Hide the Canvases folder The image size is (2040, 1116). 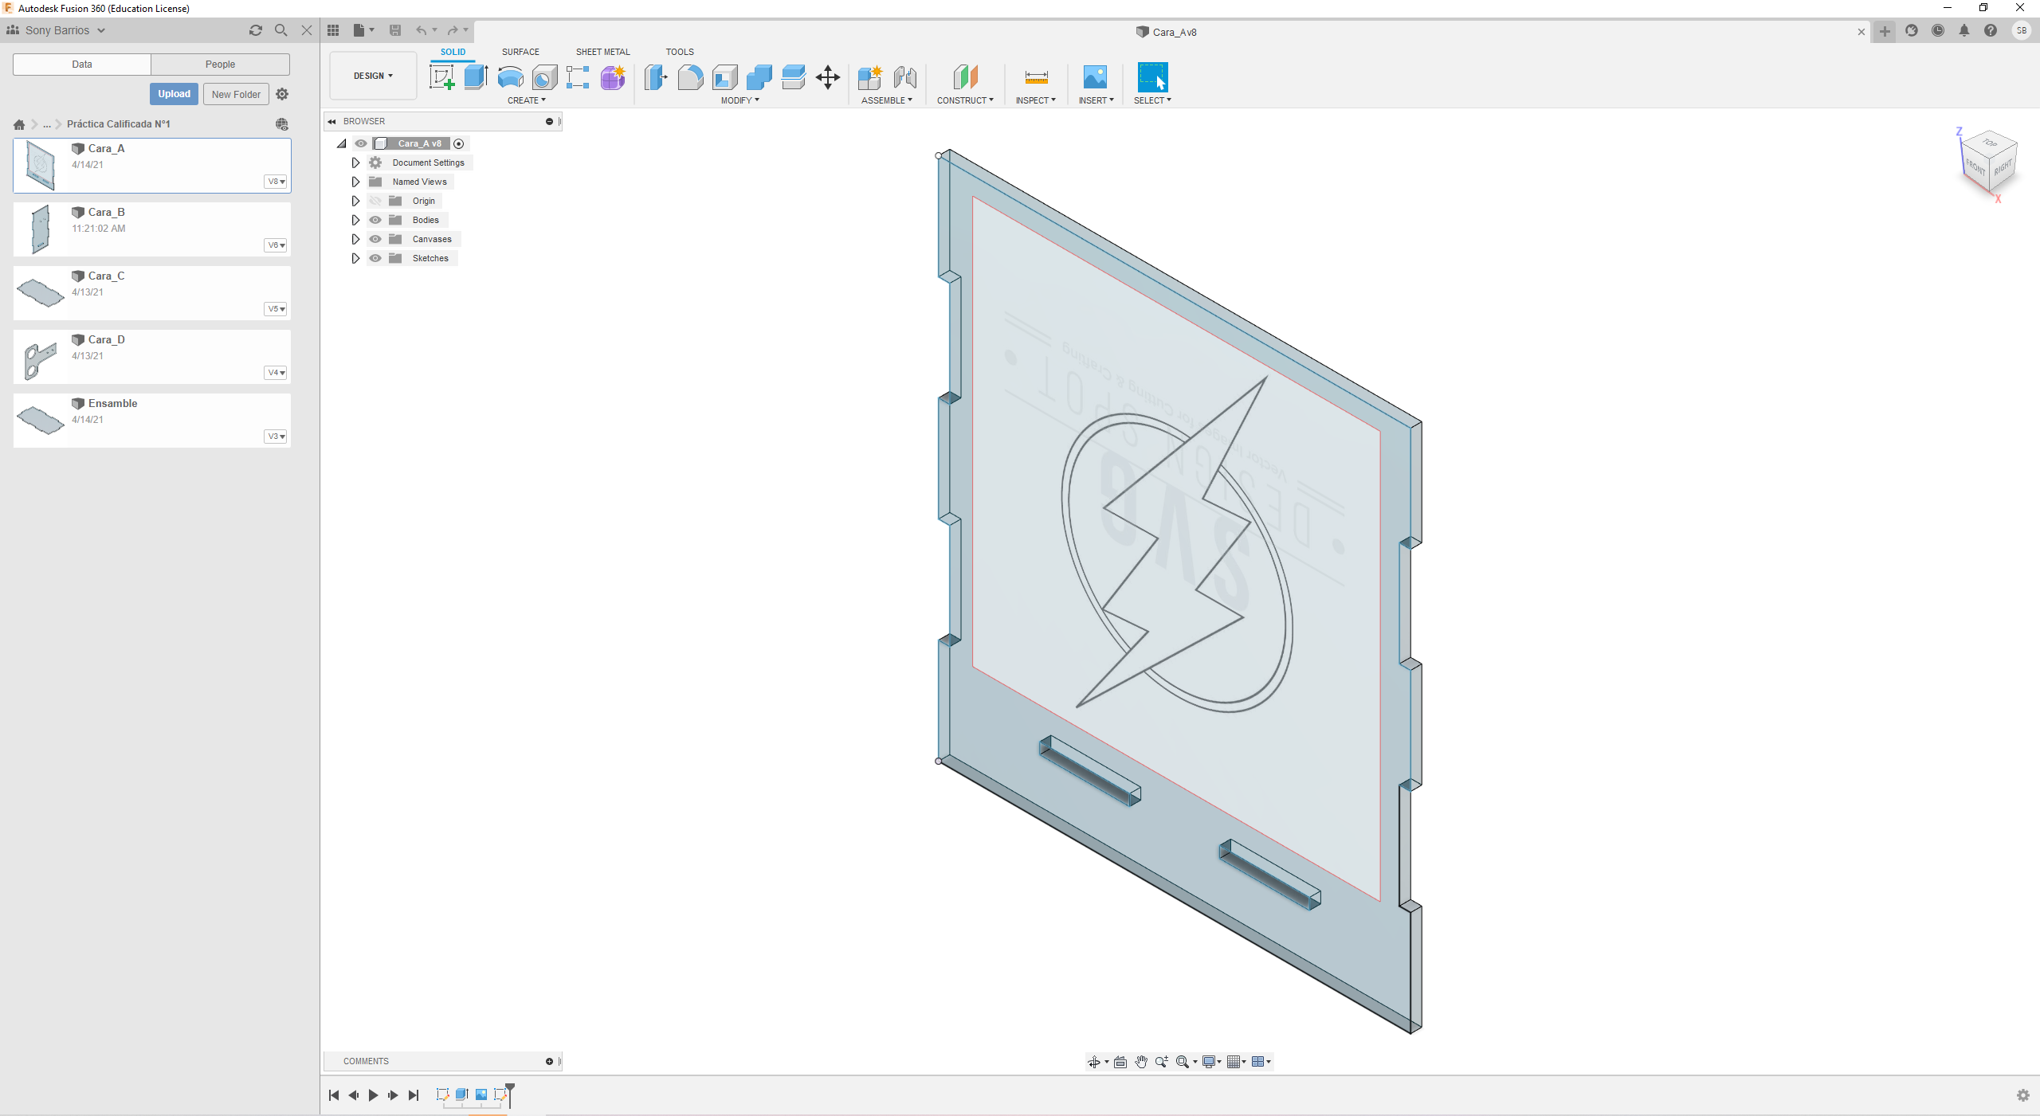(x=375, y=239)
